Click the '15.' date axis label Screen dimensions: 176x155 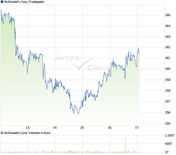pos(82,128)
